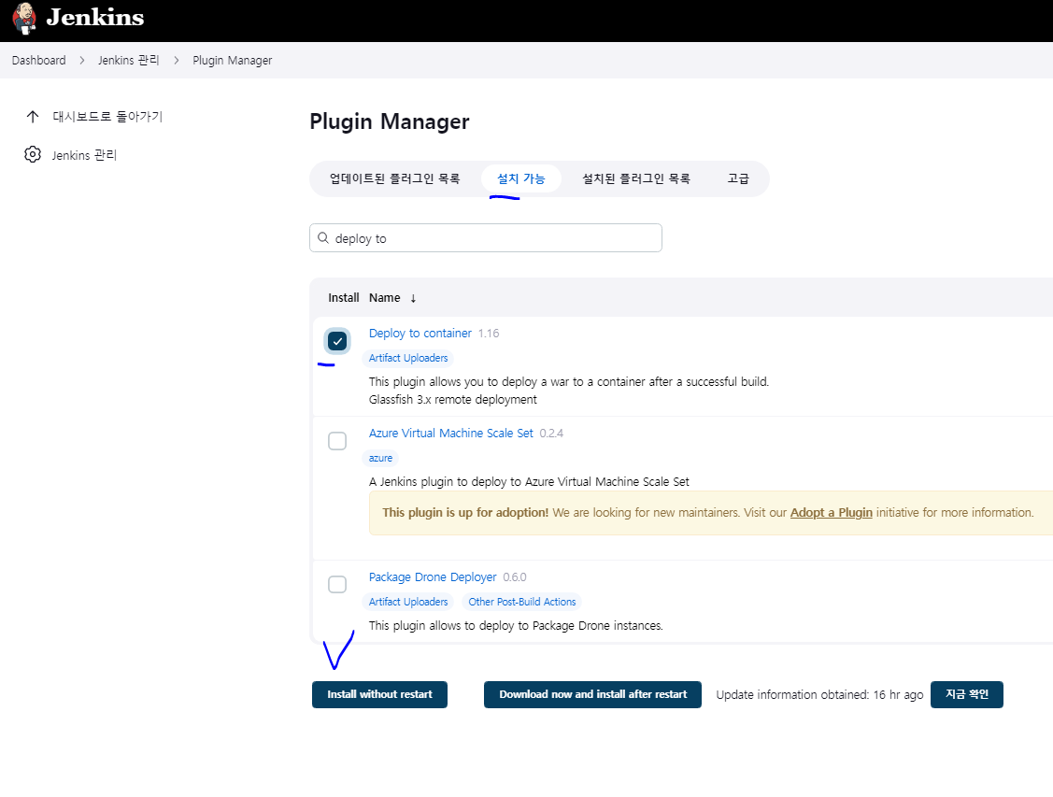This screenshot has width=1053, height=797.
Task: Go back via 대시보드로 돌아가기 sidebar link
Action: click(x=107, y=117)
